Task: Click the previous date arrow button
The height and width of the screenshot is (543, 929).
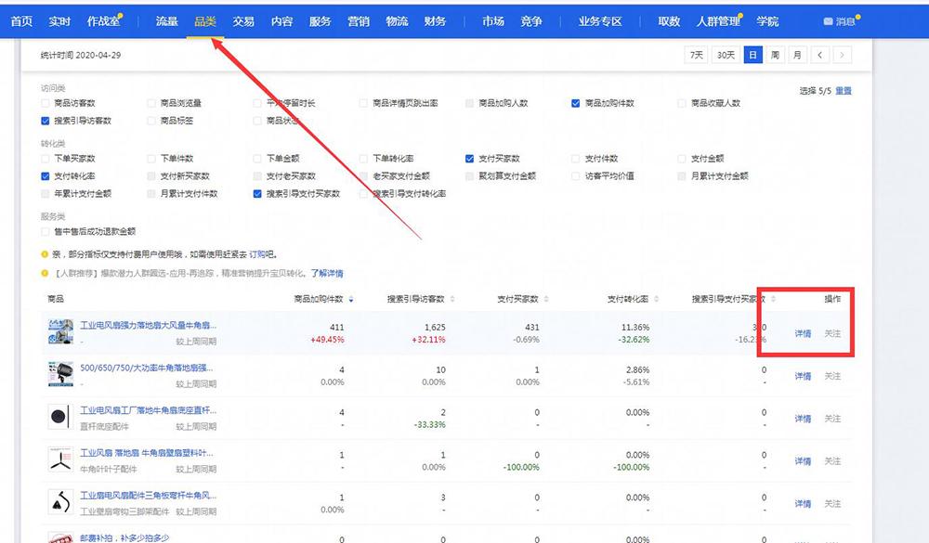Action: point(819,55)
